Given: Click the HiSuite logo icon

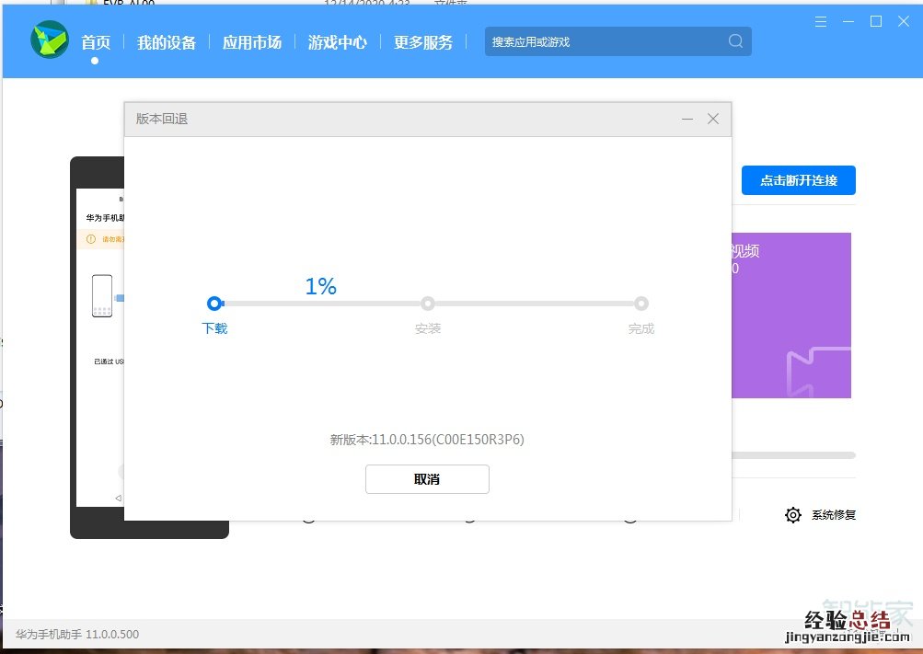Looking at the screenshot, I should pyautogui.click(x=50, y=40).
